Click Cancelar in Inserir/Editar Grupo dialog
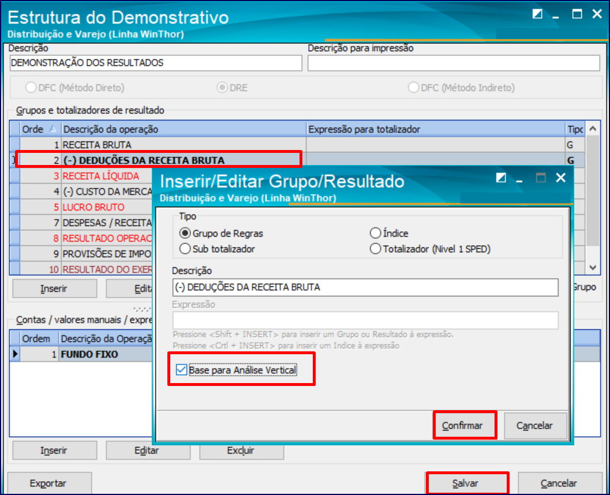Image resolution: width=610 pixels, height=495 pixels. pyautogui.click(x=535, y=425)
